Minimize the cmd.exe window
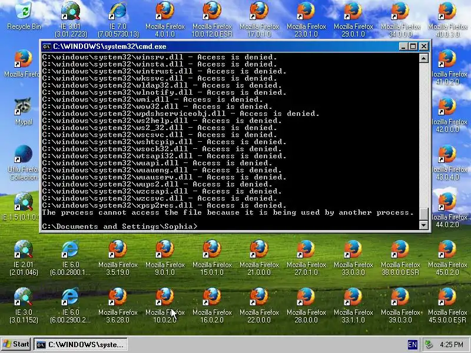Screen dimensions: 471x353 (x=403, y=46)
